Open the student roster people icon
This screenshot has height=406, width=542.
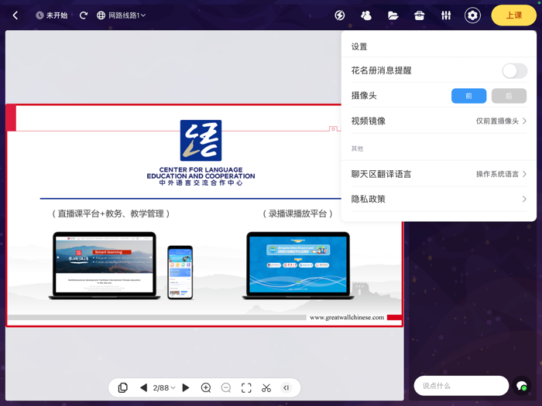[366, 15]
